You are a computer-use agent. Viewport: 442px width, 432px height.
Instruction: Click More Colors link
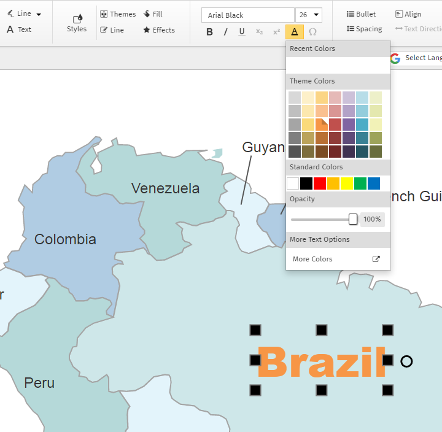(x=312, y=259)
